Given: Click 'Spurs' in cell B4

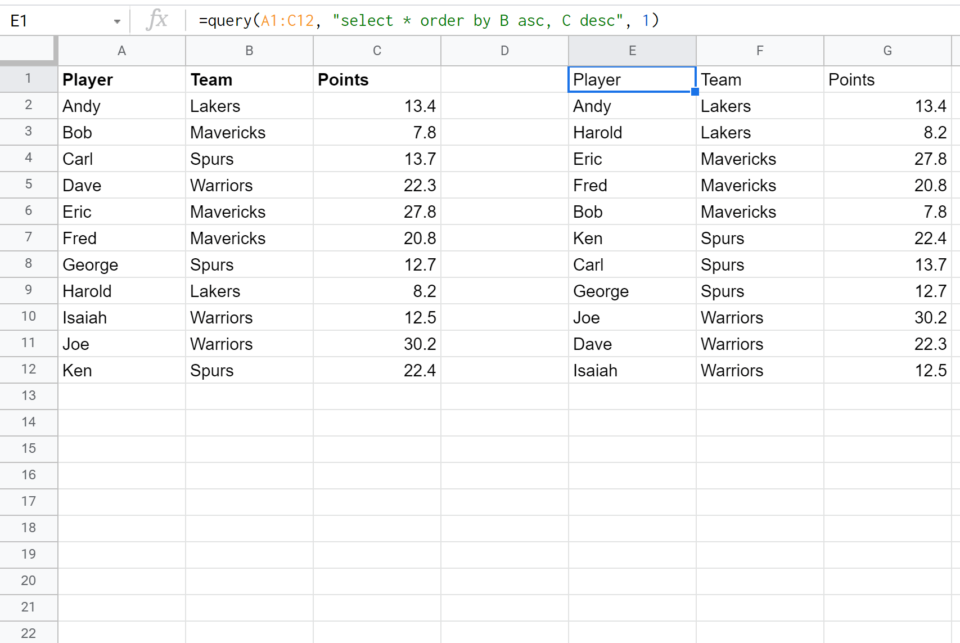Looking at the screenshot, I should click(x=211, y=159).
